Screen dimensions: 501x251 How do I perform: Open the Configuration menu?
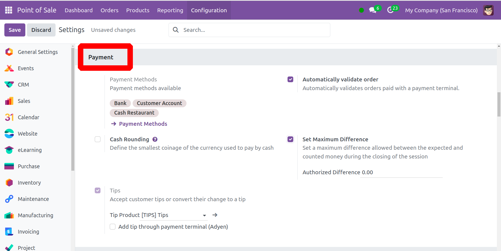[209, 10]
